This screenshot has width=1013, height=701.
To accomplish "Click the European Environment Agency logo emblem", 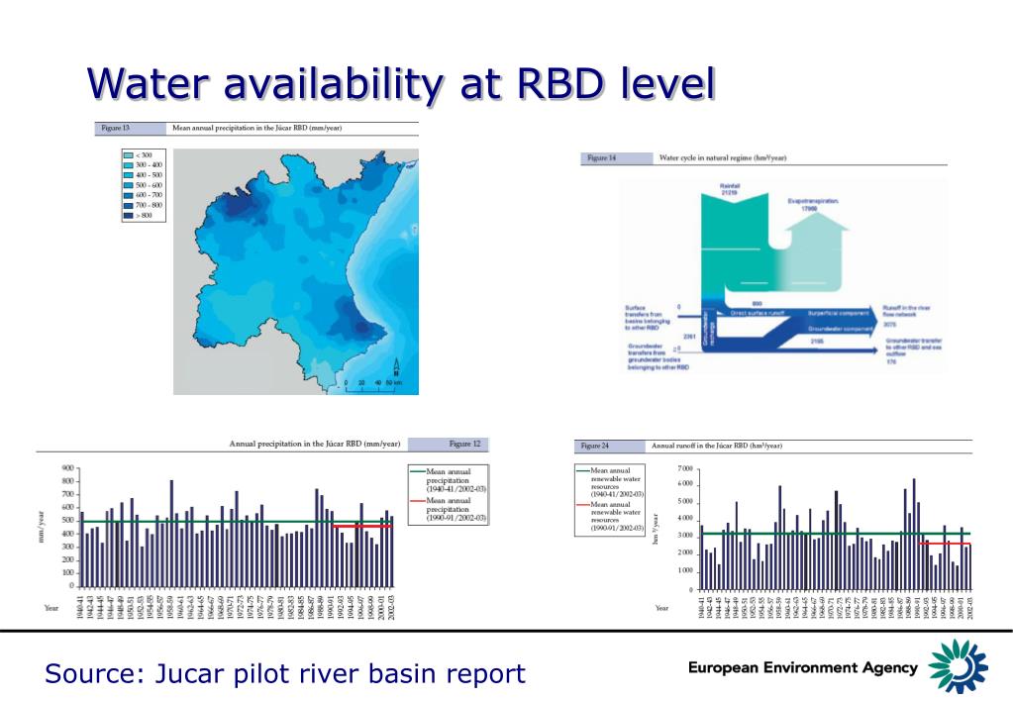I will click(x=959, y=665).
